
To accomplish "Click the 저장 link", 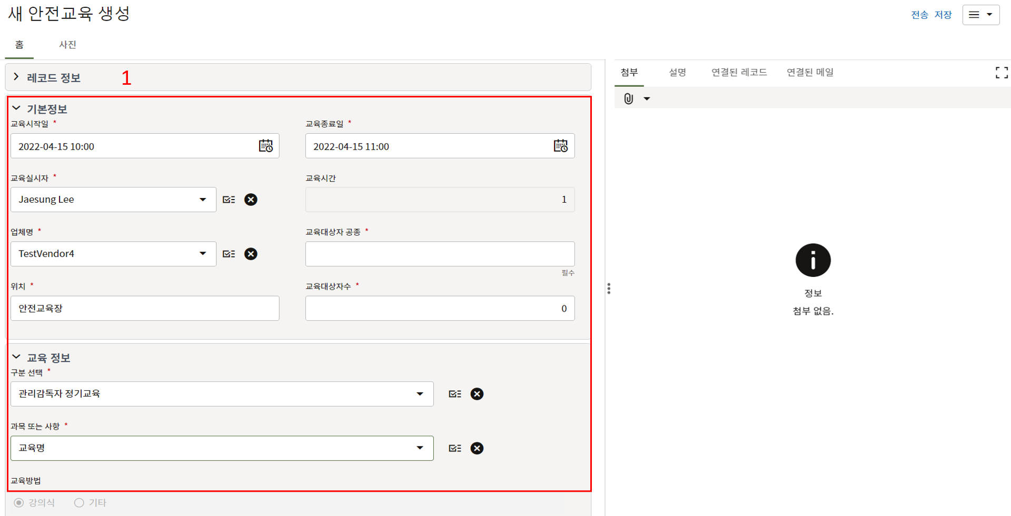I will 943,15.
